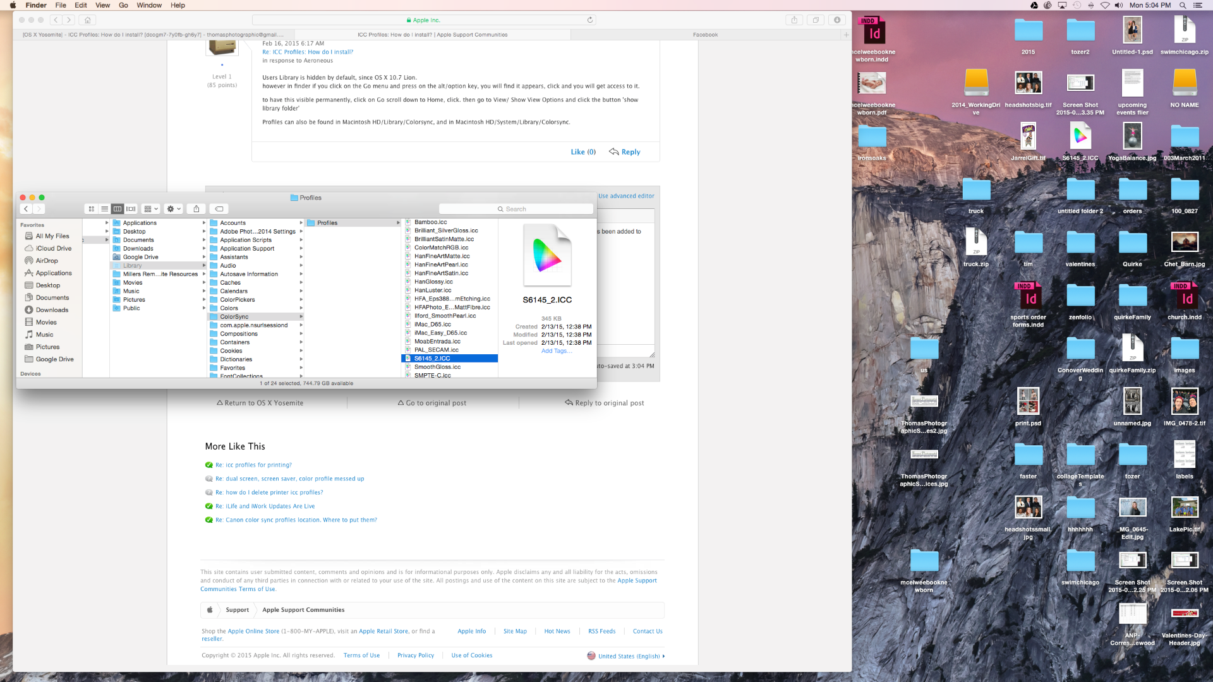Open iCloud Drive in sidebar
The image size is (1213, 682).
pos(53,249)
